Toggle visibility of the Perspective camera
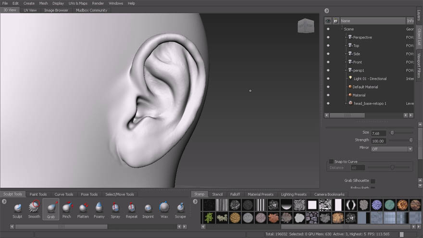423x238 pixels. [x=328, y=37]
